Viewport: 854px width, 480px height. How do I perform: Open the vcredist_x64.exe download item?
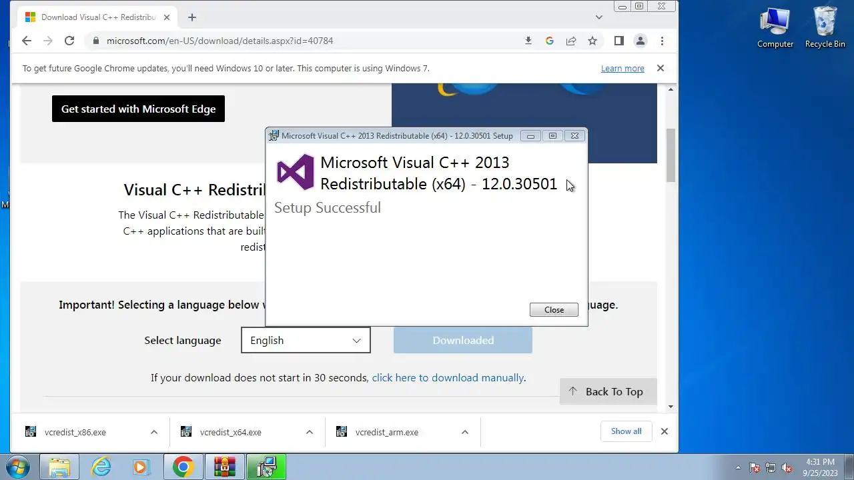point(230,432)
